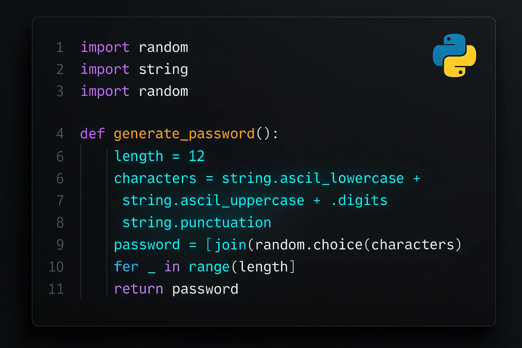Click the 'return' keyword
Screen dimensions: 522x348
[x=138, y=289]
